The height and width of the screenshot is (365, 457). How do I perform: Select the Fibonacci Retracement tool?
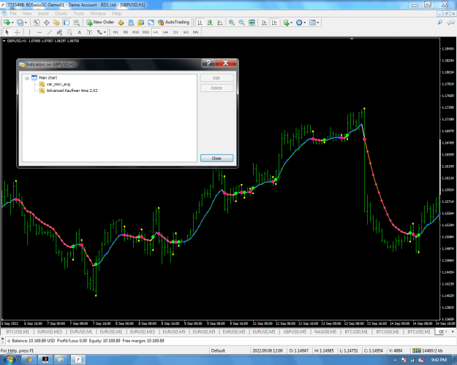pos(69,32)
